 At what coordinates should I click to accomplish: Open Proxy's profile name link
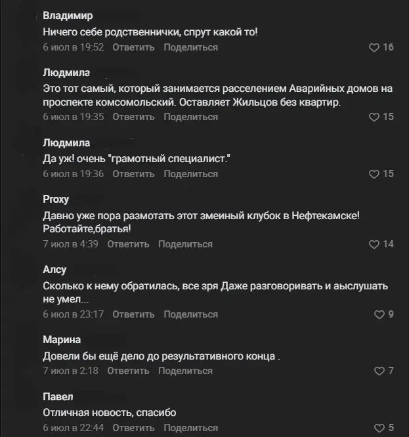coord(56,199)
